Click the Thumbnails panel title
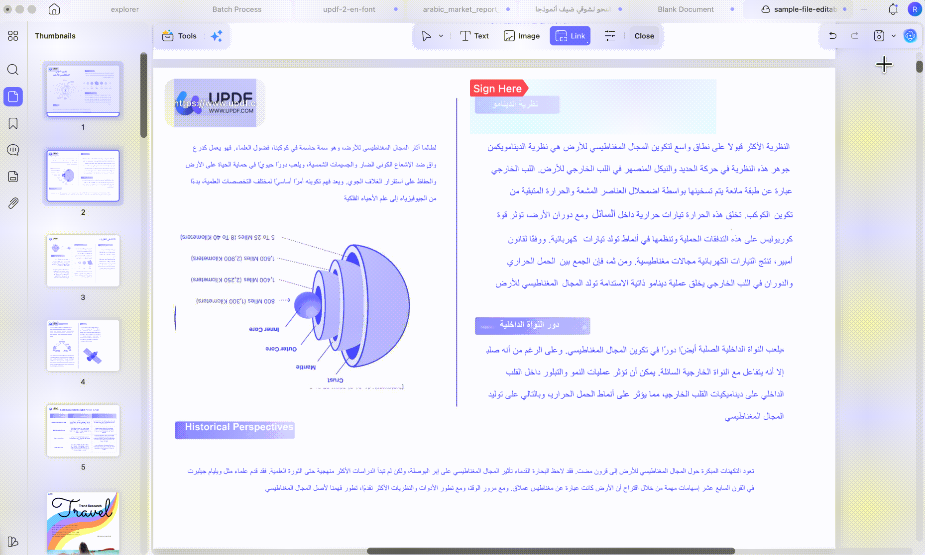Image resolution: width=925 pixels, height=555 pixels. pyautogui.click(x=55, y=36)
